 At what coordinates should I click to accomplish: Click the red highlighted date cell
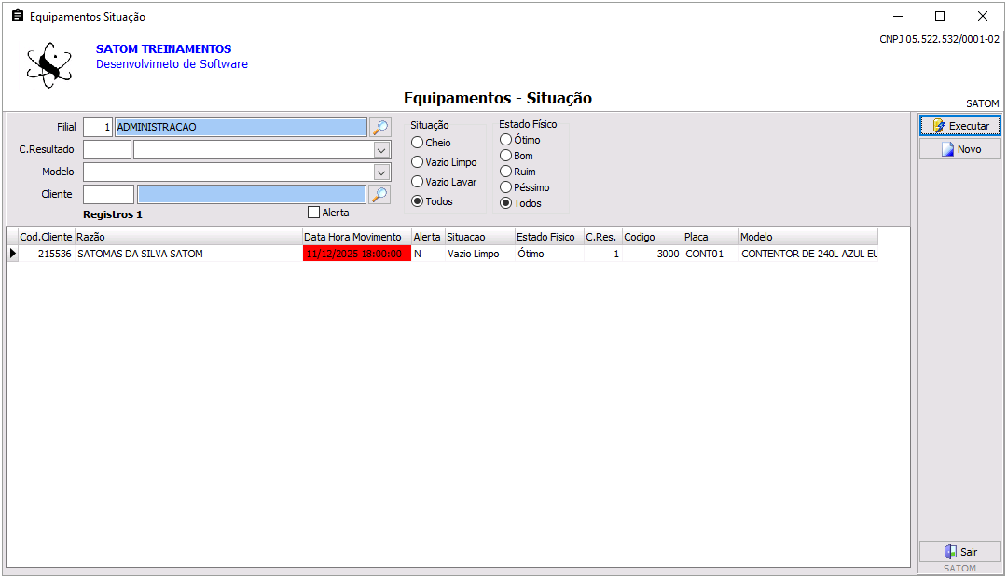tap(356, 254)
